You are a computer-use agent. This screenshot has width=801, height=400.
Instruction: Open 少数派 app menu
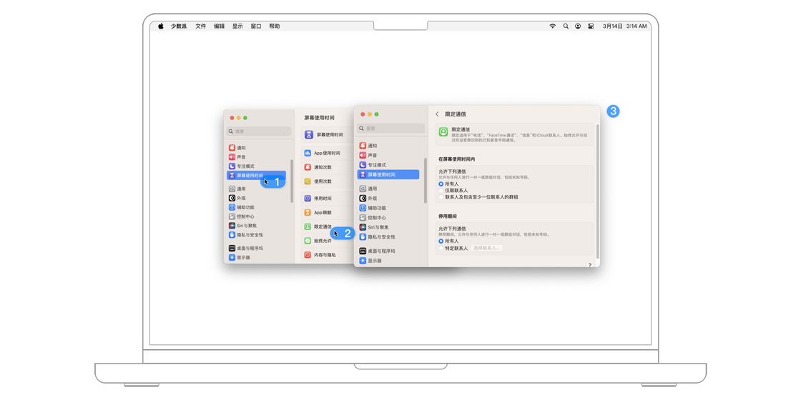179,26
